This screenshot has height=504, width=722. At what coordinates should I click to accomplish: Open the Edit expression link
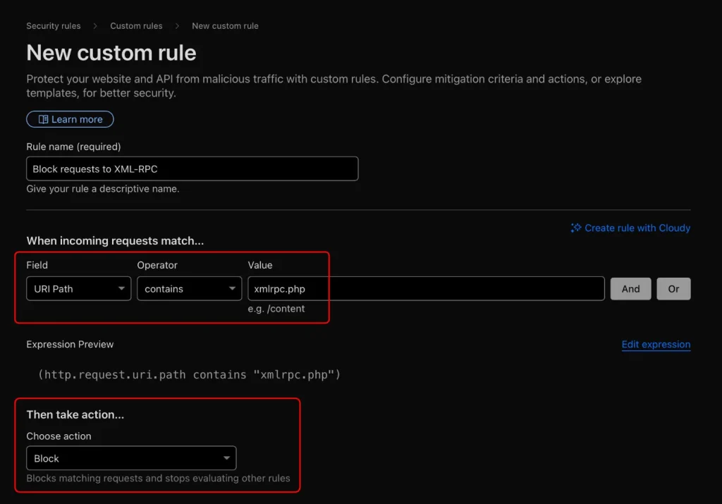click(x=656, y=344)
